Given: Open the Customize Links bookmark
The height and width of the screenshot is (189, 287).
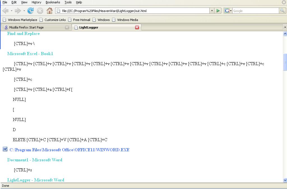Looking at the screenshot, I should click(x=53, y=20).
